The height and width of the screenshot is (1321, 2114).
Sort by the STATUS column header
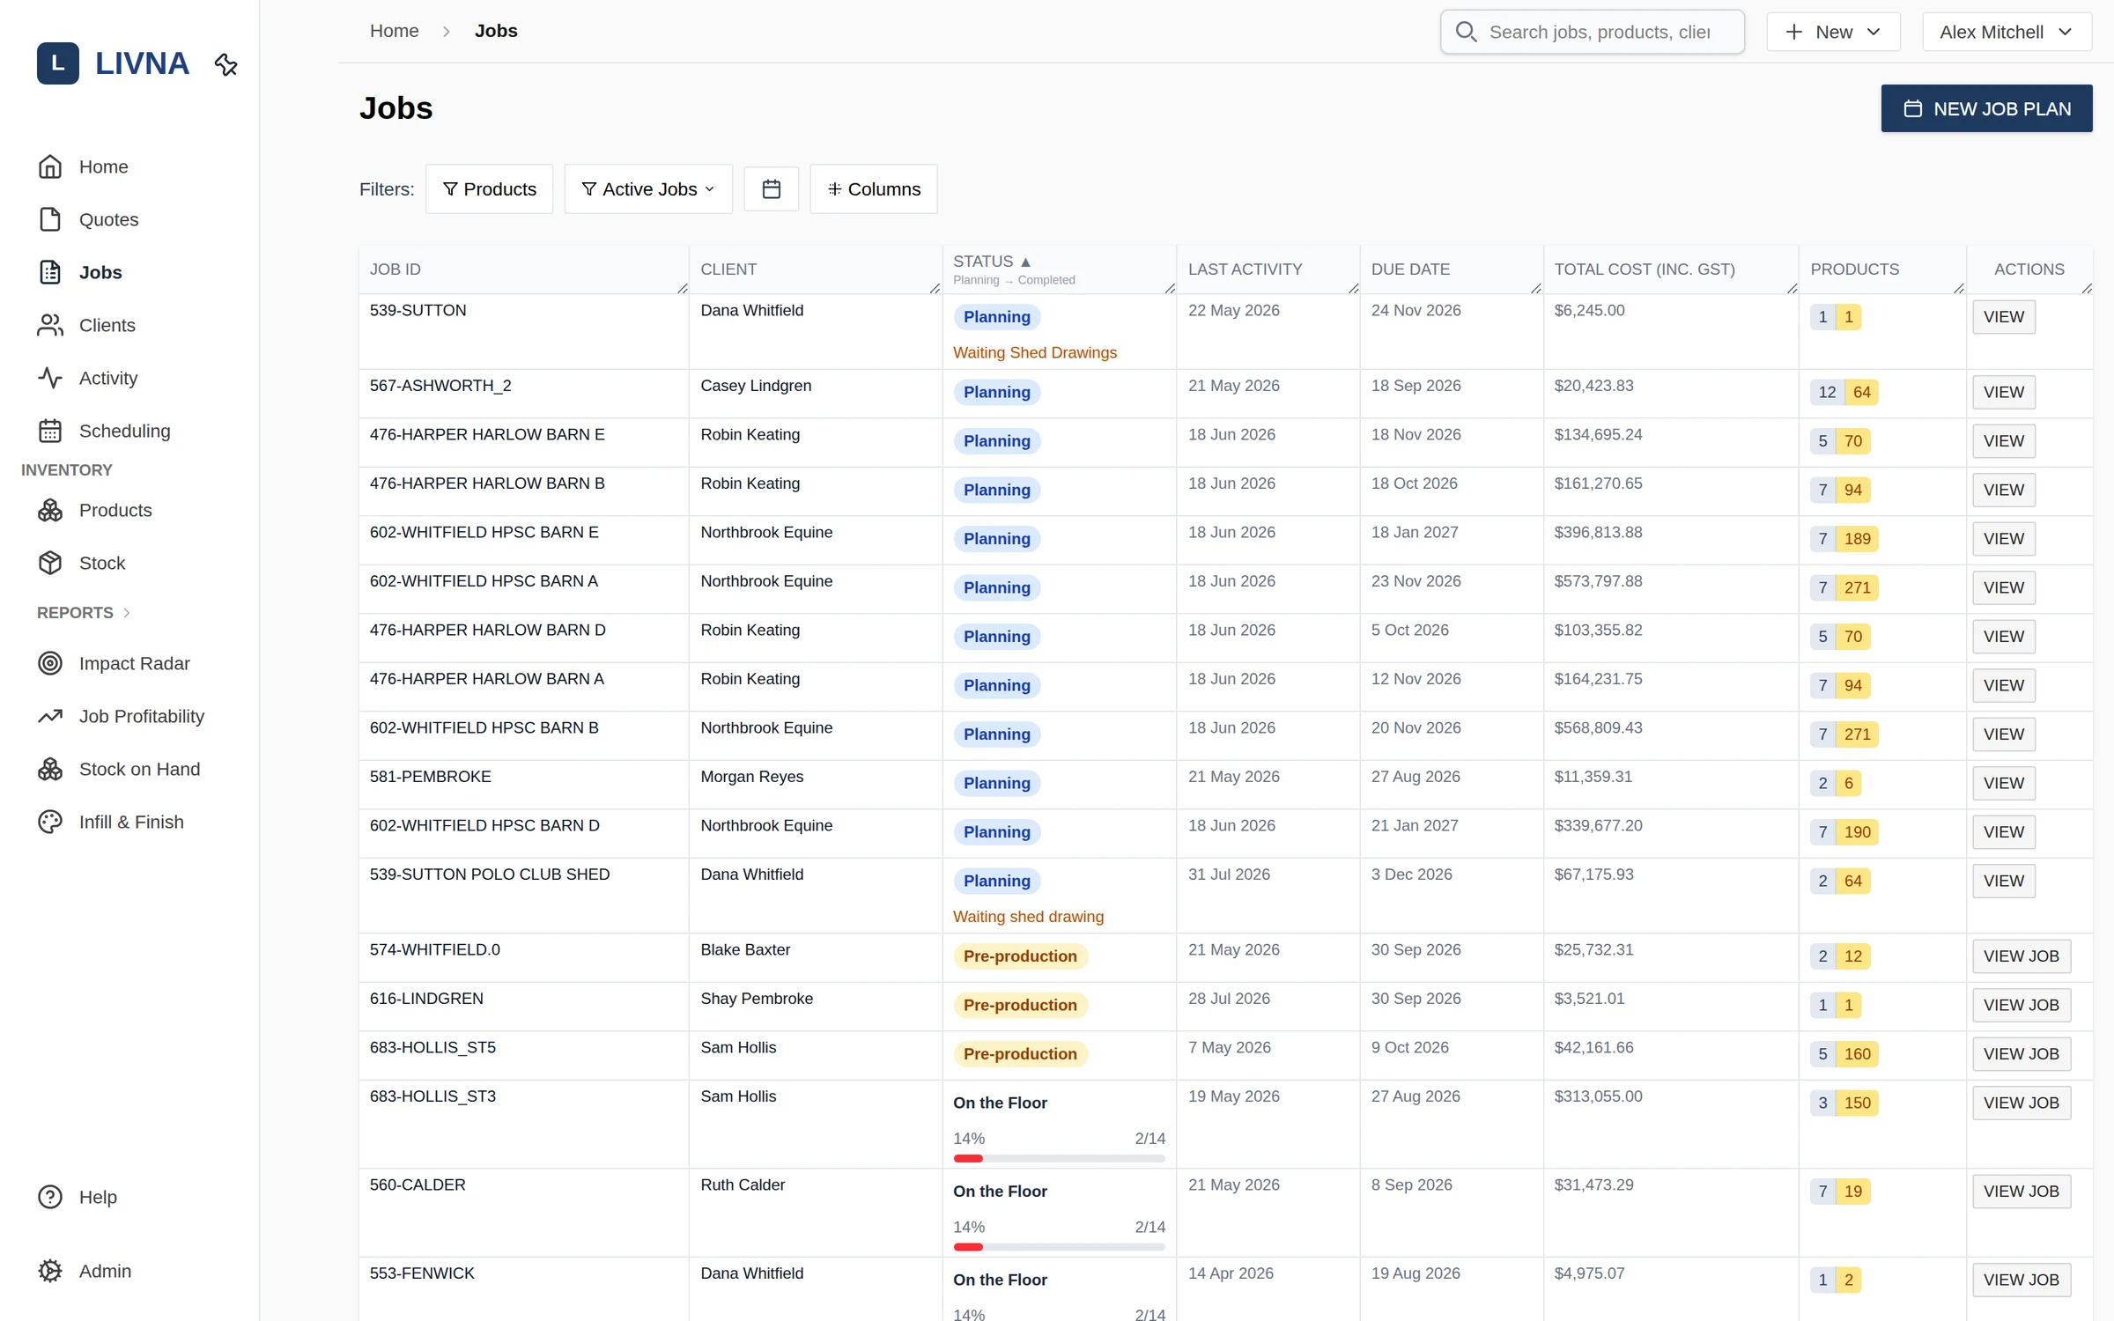coord(1060,269)
